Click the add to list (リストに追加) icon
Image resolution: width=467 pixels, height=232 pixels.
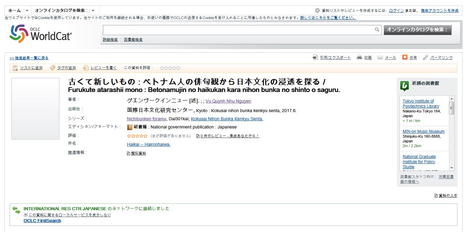15,68
